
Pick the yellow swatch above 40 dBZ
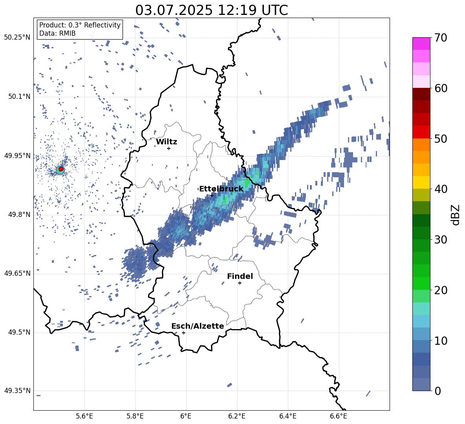421,182
